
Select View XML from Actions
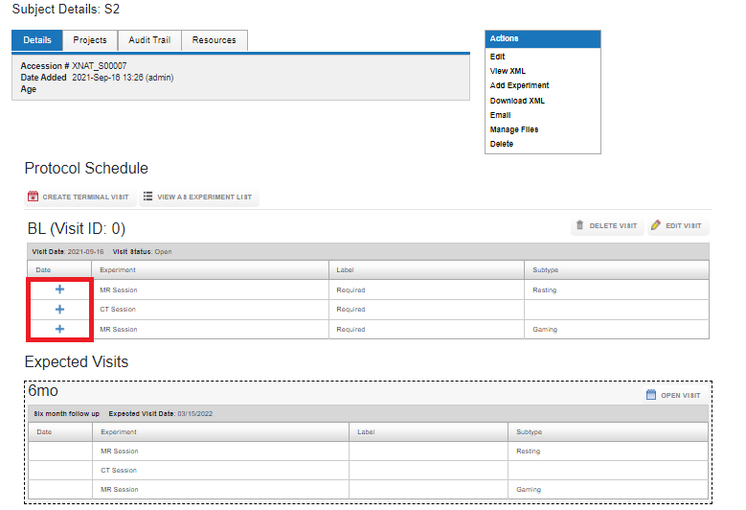tap(508, 71)
